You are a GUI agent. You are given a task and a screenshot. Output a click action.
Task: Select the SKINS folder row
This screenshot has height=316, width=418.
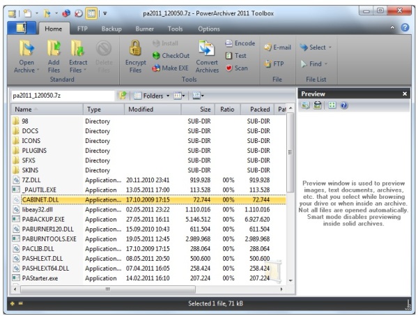tap(149, 170)
